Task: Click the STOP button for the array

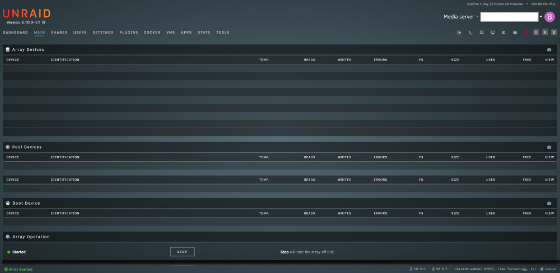Action: (182, 252)
